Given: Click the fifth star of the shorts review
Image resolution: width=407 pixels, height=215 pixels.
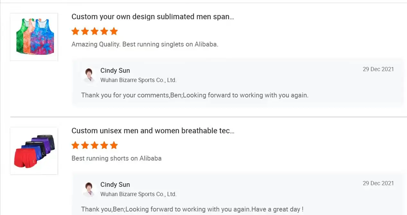Looking at the screenshot, I should 114,145.
